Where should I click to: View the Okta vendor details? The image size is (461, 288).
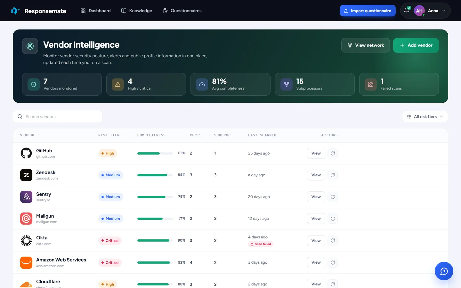[316, 241]
